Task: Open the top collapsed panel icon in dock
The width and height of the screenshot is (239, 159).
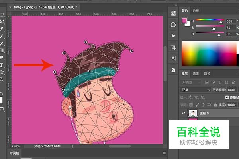Action: click(173, 13)
